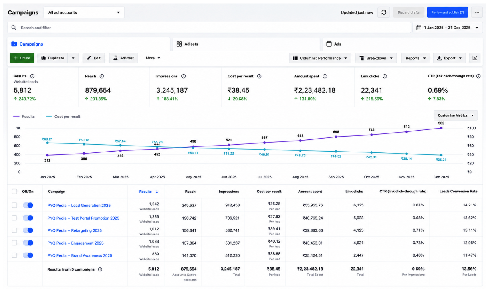Click the Jan 2025 cost point ₹63.21

tap(48, 143)
